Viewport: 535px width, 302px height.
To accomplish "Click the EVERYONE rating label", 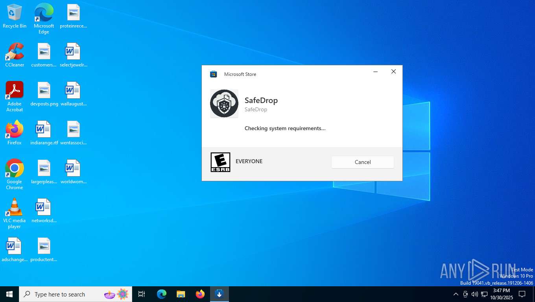I will pos(249,161).
